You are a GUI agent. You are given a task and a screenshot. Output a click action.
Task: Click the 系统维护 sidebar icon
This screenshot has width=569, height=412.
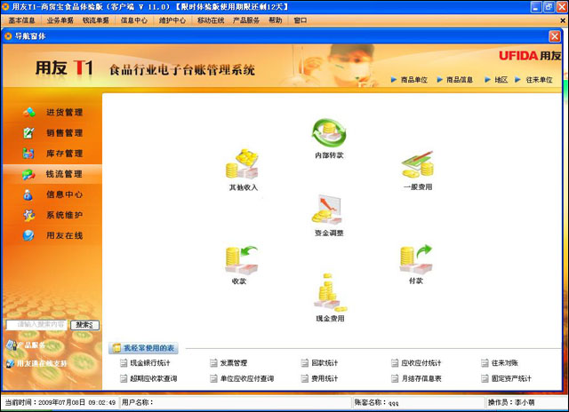tap(28, 215)
